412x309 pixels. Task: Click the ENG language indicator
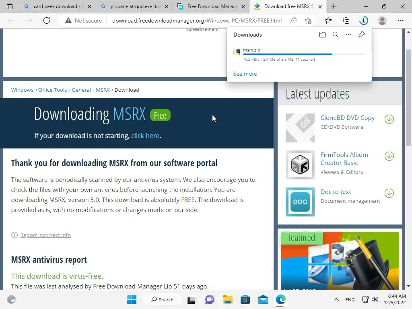click(x=350, y=299)
